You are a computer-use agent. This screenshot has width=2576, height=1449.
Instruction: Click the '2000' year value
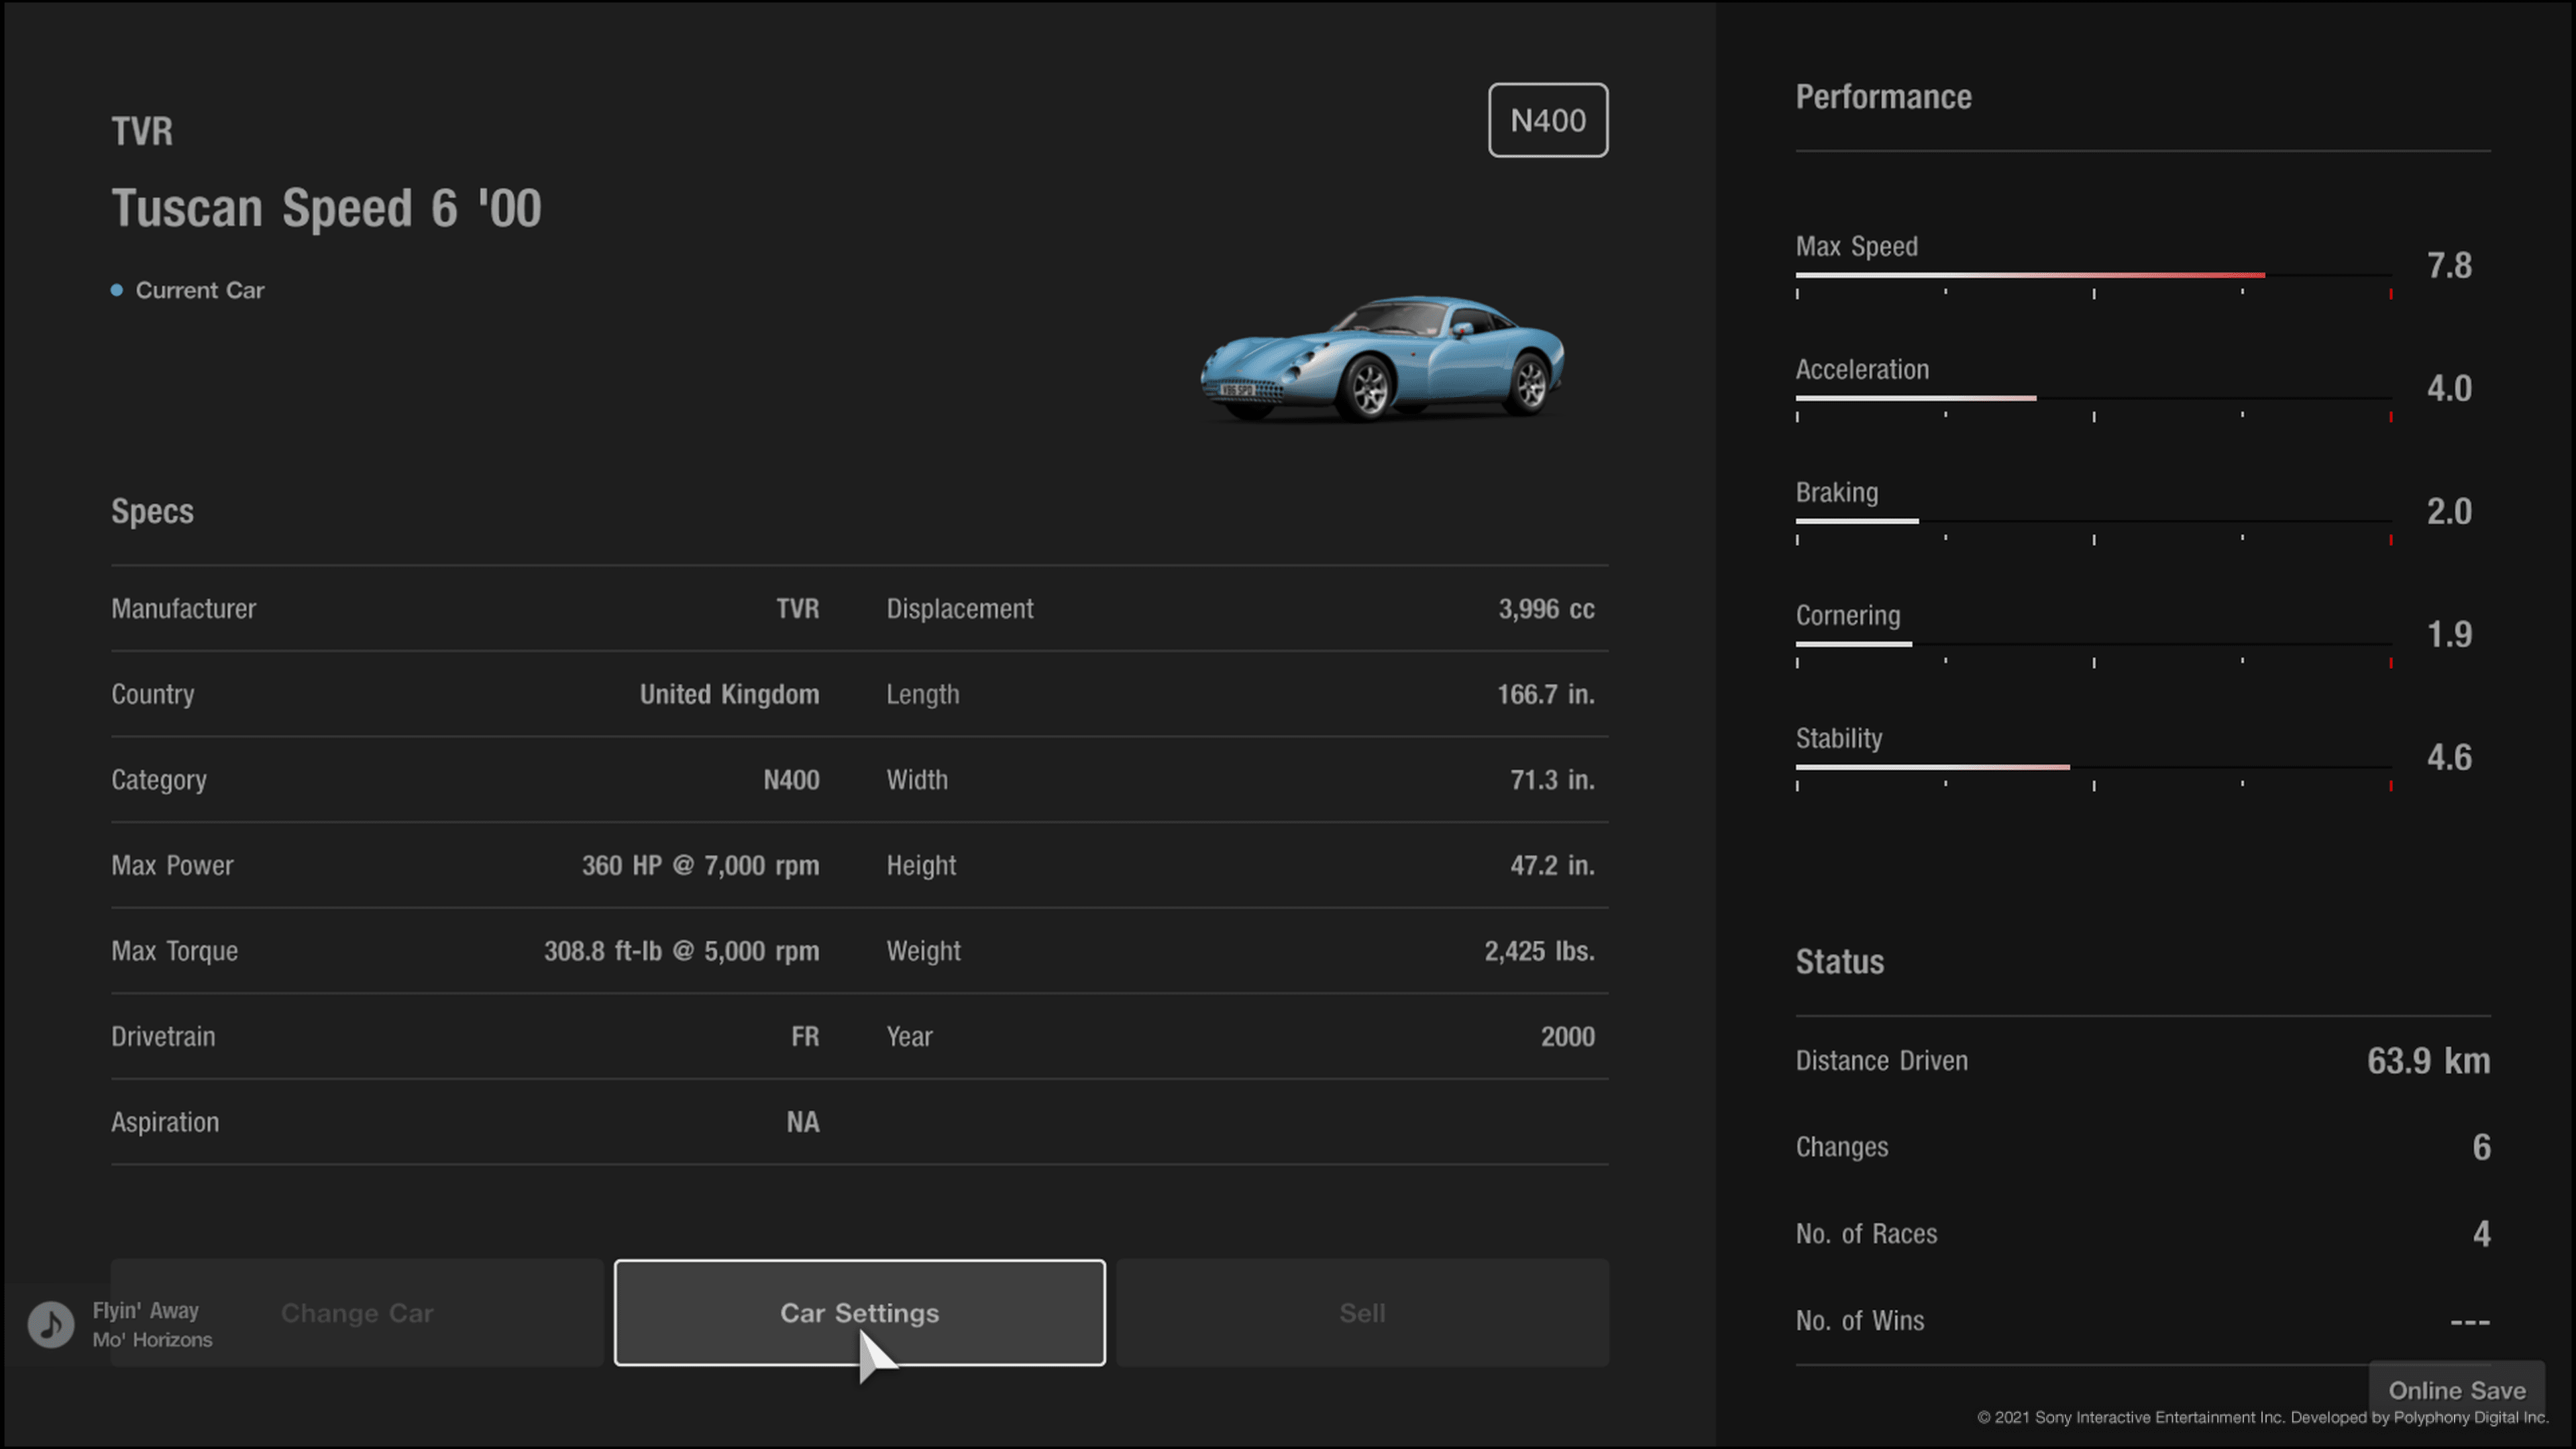pyautogui.click(x=1567, y=1036)
